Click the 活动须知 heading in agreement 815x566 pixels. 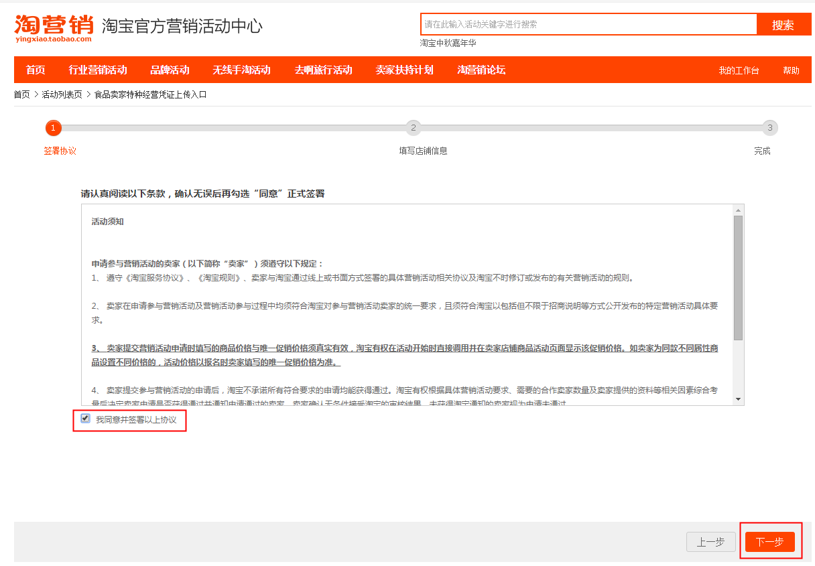(x=107, y=222)
